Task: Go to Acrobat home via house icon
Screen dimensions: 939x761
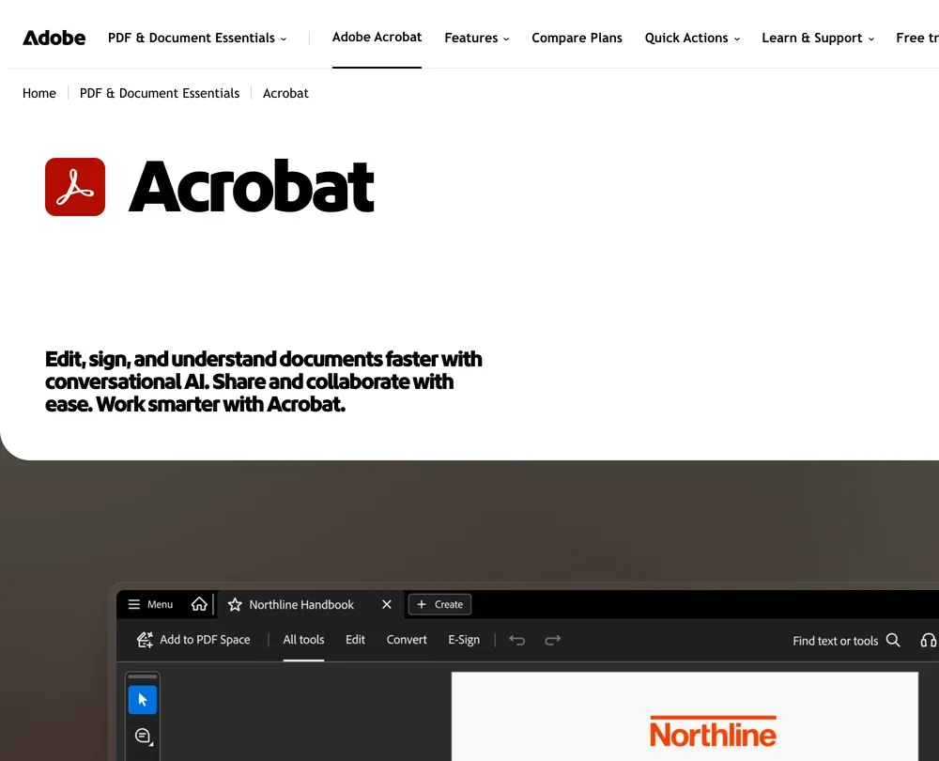Action: tap(199, 604)
